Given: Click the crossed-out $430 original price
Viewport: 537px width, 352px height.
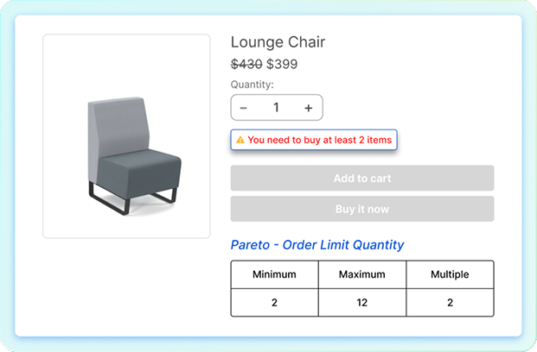Looking at the screenshot, I should [x=246, y=64].
